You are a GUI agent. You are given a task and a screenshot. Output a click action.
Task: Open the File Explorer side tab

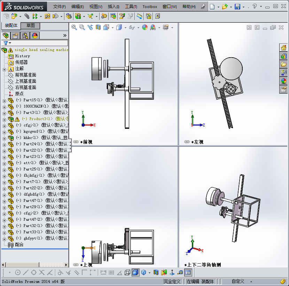pyautogui.click(x=283, y=64)
